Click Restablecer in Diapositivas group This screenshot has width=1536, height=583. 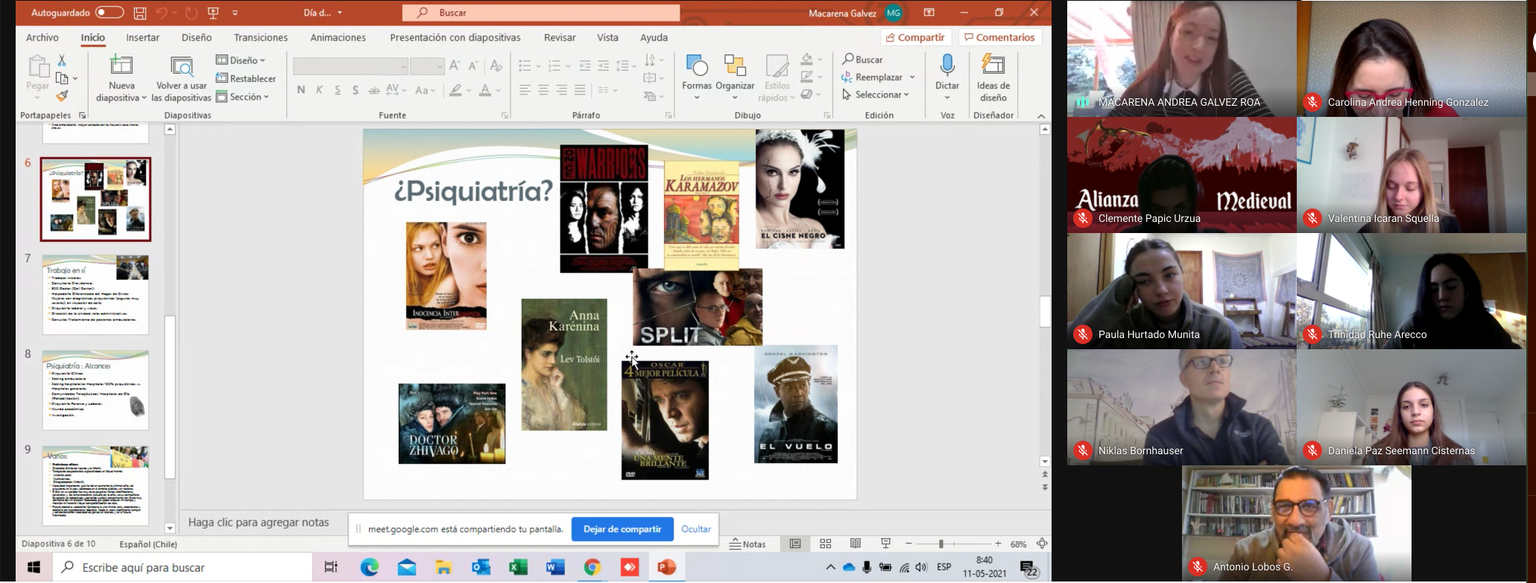[x=246, y=78]
